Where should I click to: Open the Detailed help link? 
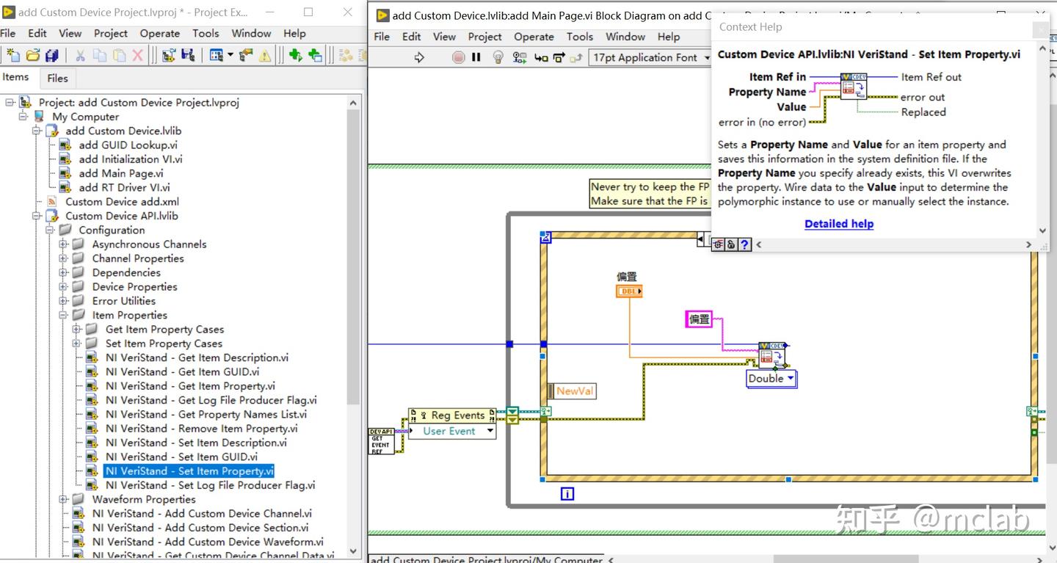click(x=839, y=224)
